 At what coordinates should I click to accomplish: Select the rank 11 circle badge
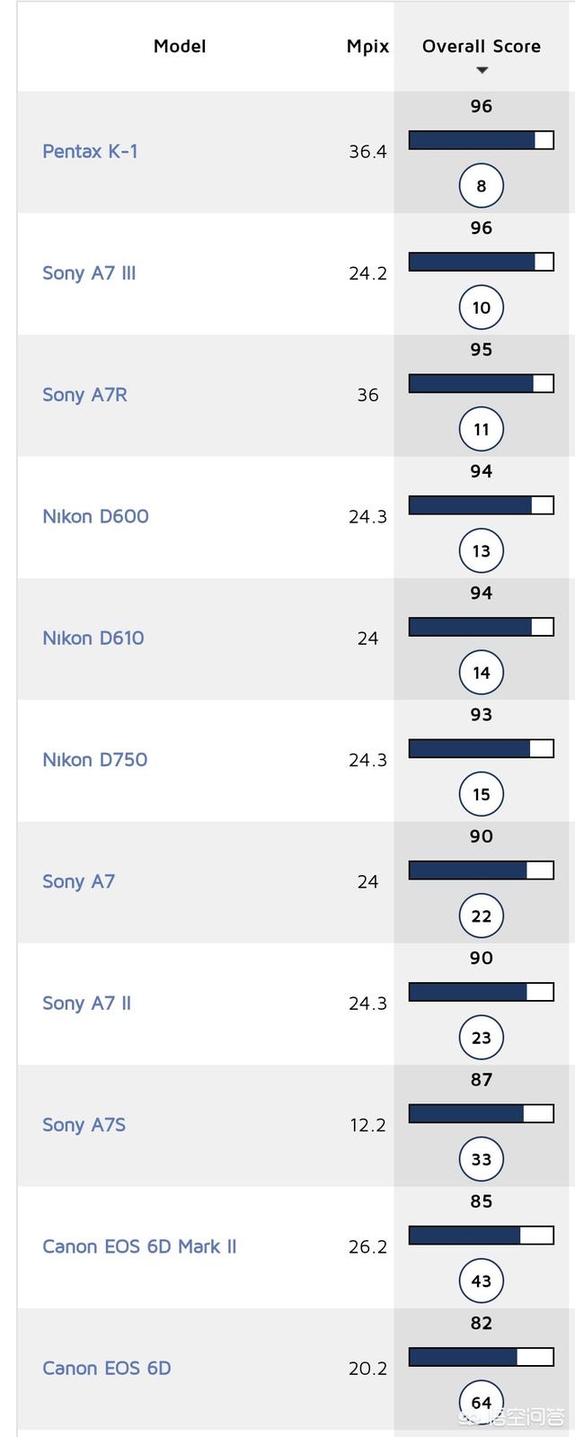[482, 429]
